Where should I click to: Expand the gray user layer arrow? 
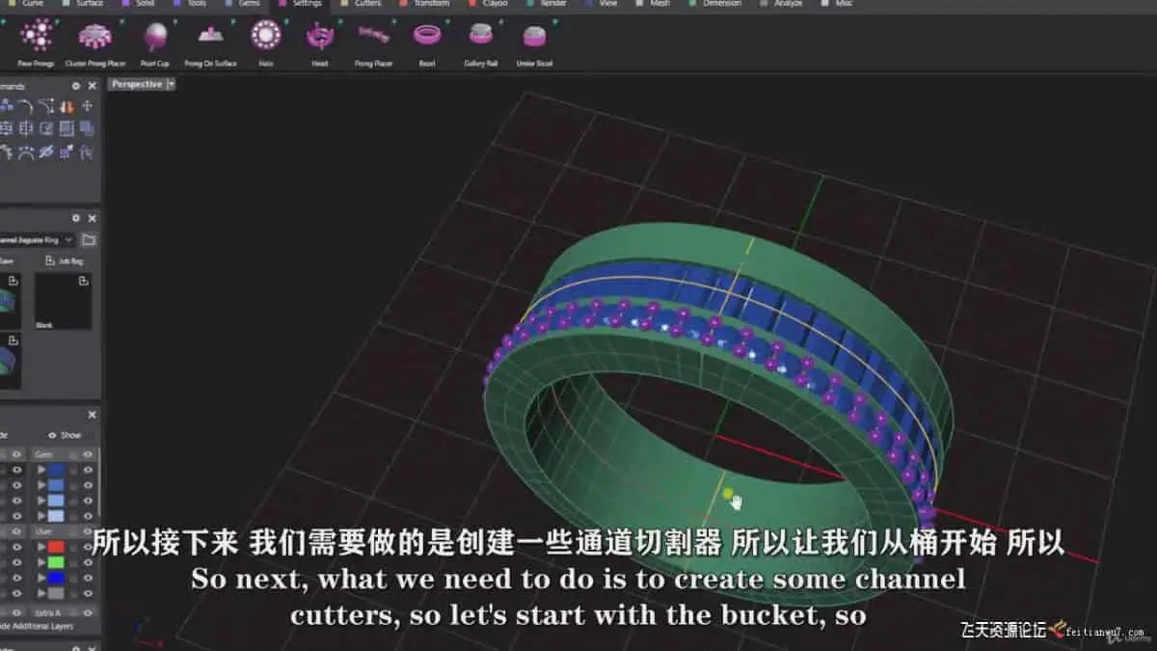point(41,593)
